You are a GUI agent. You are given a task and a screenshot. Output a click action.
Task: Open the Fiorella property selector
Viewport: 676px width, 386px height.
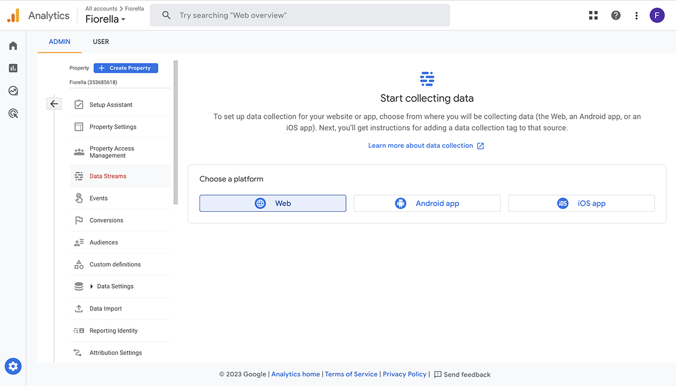point(105,19)
